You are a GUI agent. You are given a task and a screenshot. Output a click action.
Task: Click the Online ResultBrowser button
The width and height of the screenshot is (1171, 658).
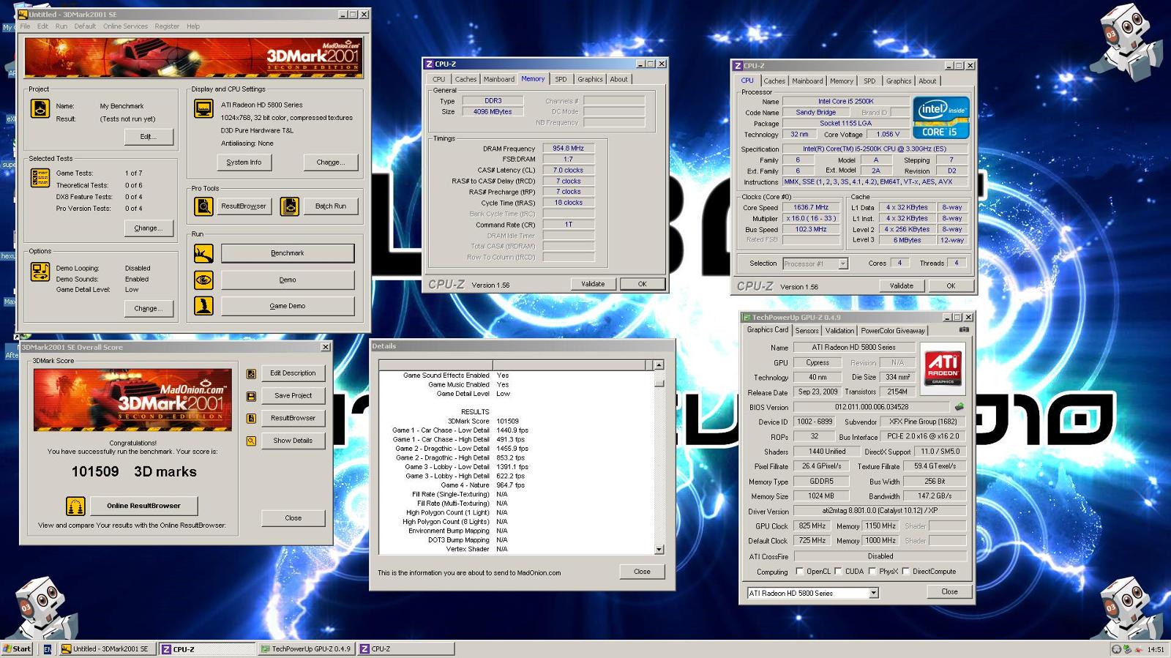point(143,506)
